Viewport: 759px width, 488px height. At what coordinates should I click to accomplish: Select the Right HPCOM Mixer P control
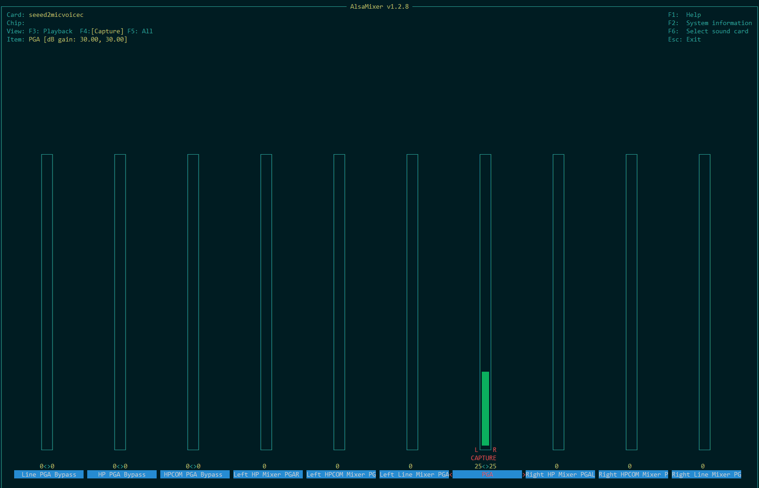[633, 474]
